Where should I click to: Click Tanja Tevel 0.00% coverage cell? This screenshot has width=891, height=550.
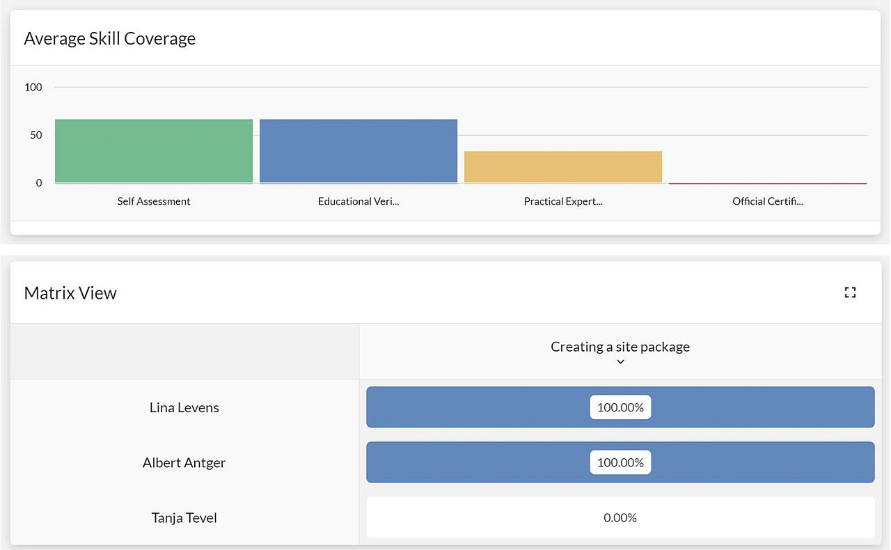pos(620,518)
